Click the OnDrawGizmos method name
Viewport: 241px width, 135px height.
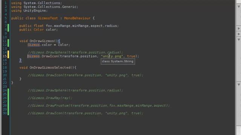coord(41,41)
